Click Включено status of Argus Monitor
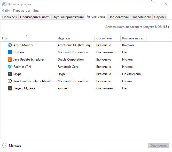This screenshot has width=172, height=152. (104, 45)
